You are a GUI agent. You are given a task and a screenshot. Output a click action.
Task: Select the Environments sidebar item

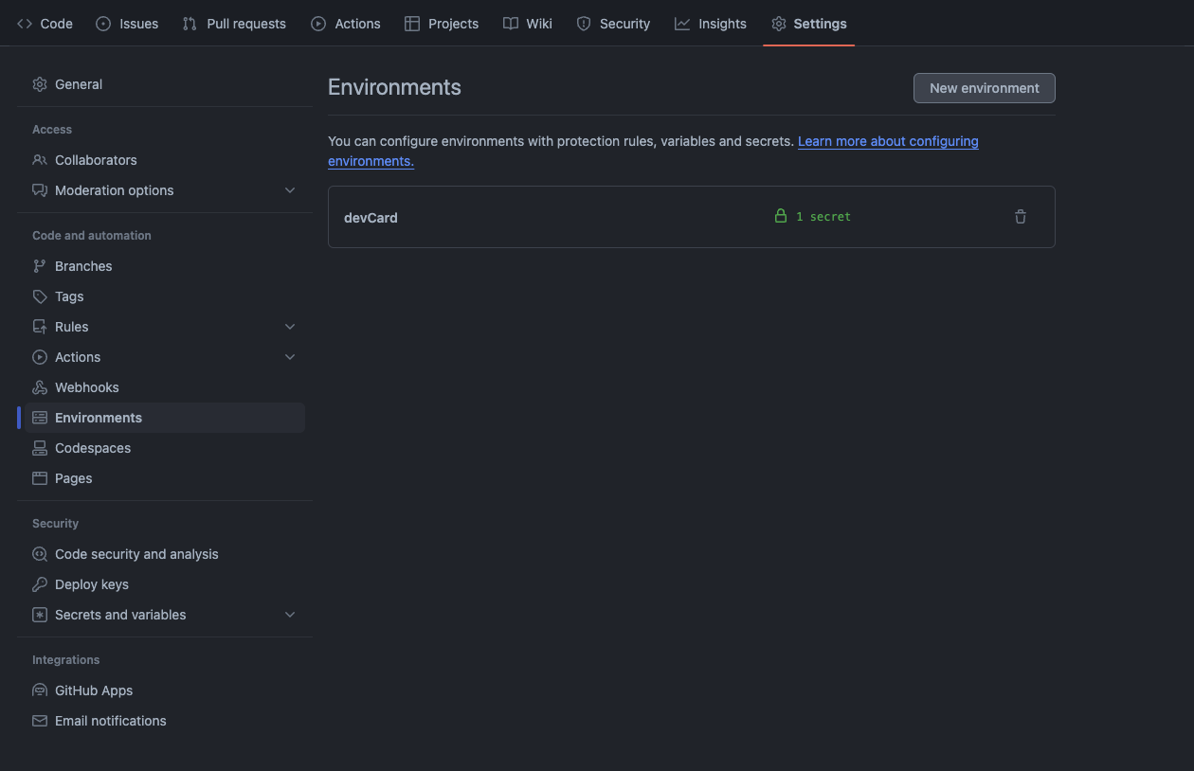(165, 418)
